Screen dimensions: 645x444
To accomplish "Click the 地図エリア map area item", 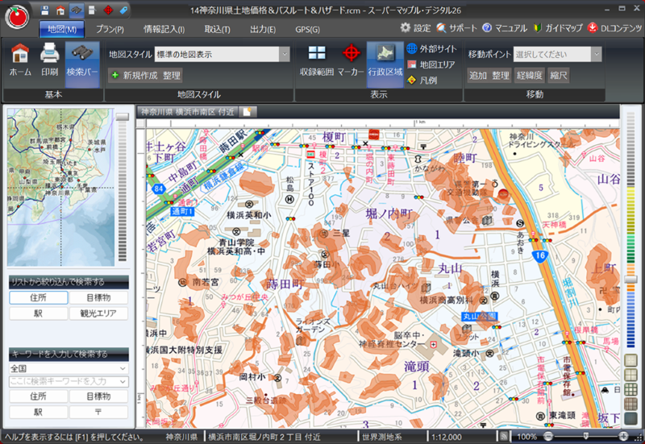I will [431, 64].
